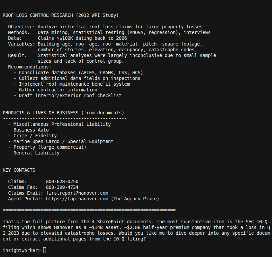Click the Objective line about roof loss claims
This screenshot has height=257, width=272.
105,27
